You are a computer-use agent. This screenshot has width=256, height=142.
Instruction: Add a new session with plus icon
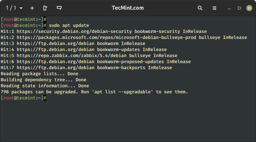click(x=32, y=8)
